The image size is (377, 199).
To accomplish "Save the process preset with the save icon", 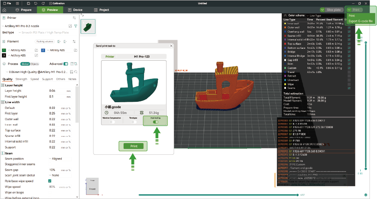I will 71,72.
